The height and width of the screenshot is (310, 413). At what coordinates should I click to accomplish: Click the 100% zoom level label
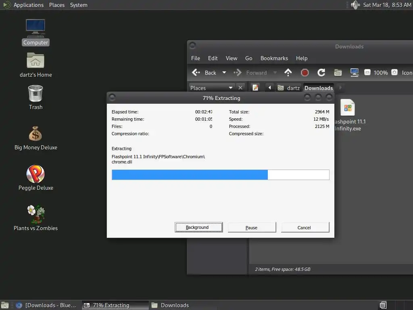tap(381, 73)
